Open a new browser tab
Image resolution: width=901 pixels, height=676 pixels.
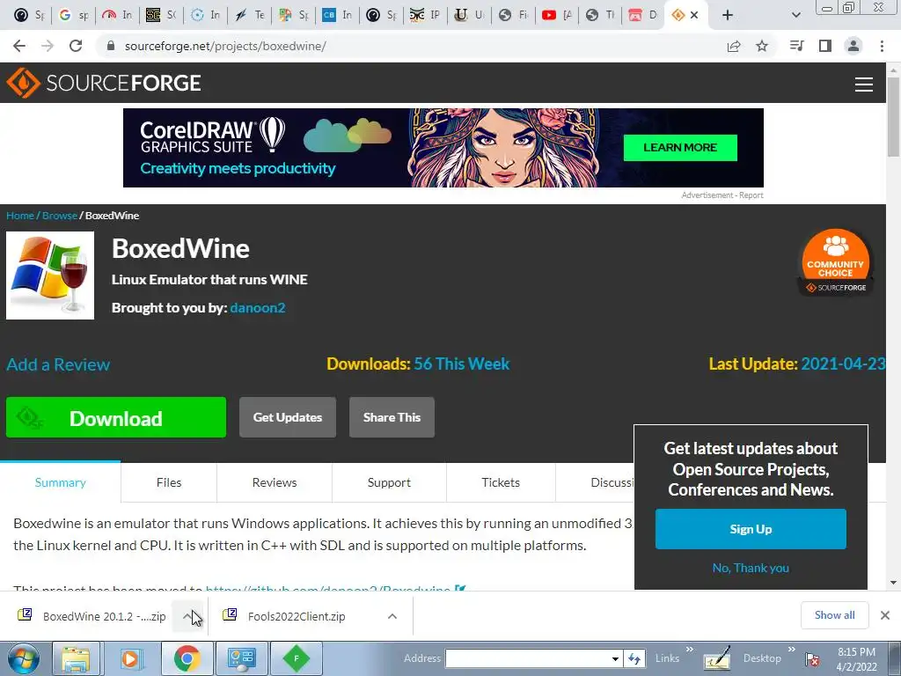pyautogui.click(x=728, y=16)
